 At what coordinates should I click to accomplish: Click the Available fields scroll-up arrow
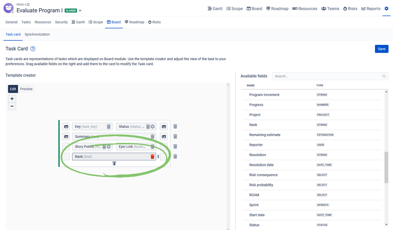[x=386, y=92]
